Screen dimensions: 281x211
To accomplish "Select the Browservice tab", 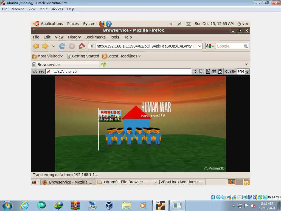I will [x=65, y=65].
